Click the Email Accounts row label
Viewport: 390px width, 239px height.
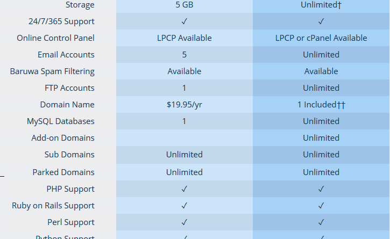tap(66, 55)
